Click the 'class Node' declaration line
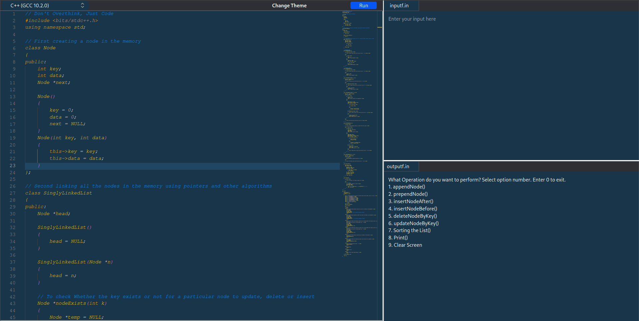Screen dimensions: 639x321 click(x=40, y=48)
